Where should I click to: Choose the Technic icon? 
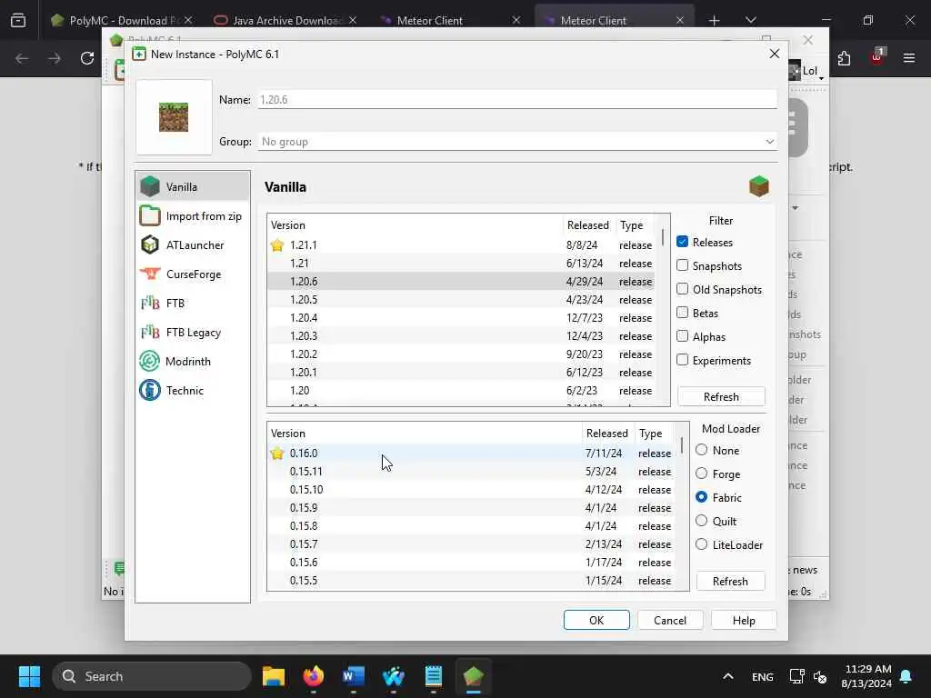[x=150, y=390]
